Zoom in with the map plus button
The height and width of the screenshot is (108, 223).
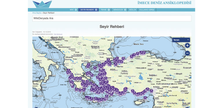tap(187, 46)
